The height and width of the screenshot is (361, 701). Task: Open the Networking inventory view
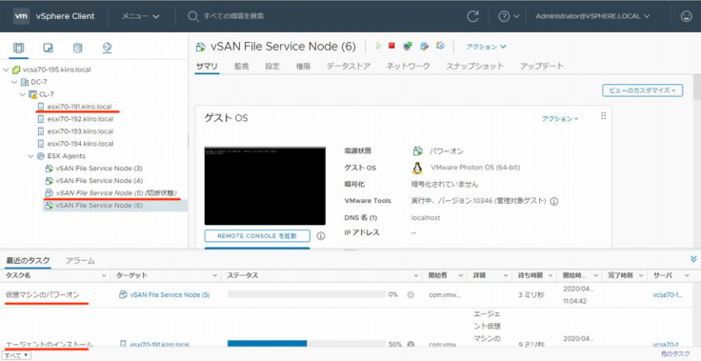point(107,48)
